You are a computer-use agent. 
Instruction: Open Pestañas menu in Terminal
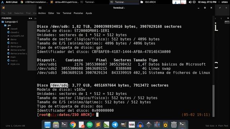pos(78,13)
